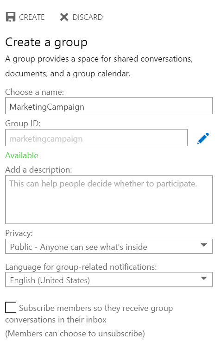Image resolution: width=221 pixels, height=347 pixels.
Task: Click the CREATE text label
Action: click(32, 17)
